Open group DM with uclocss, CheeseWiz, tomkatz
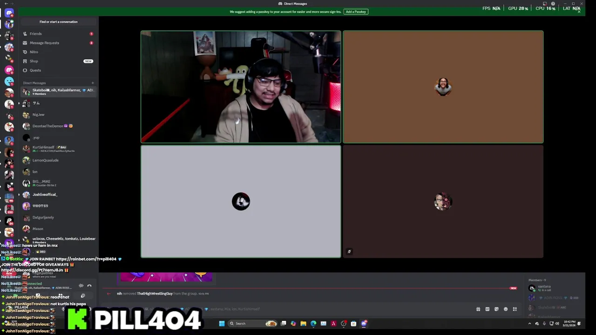Screen dimensions: 596x335 (x=58, y=240)
